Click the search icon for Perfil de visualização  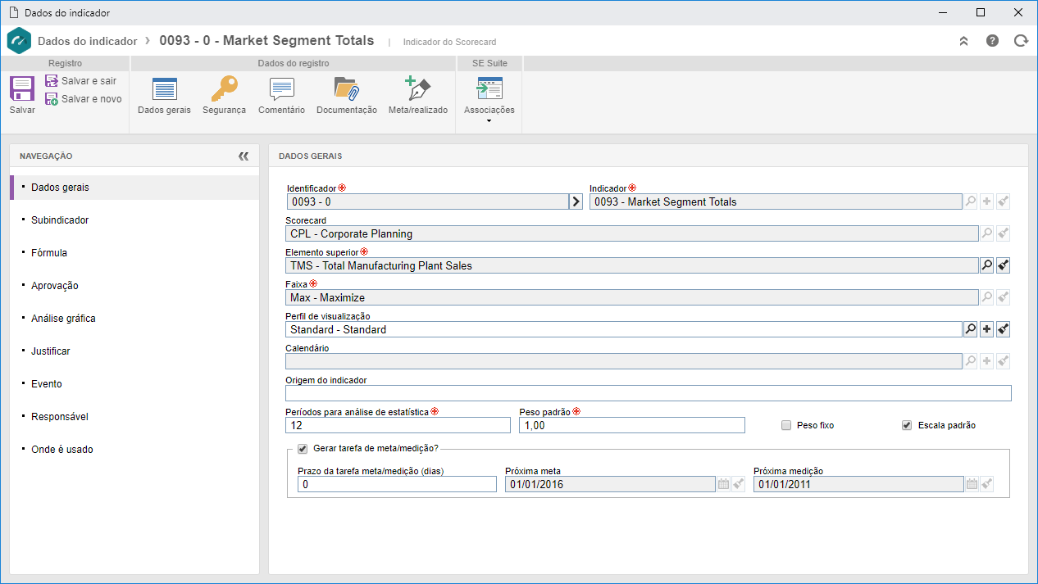(971, 329)
